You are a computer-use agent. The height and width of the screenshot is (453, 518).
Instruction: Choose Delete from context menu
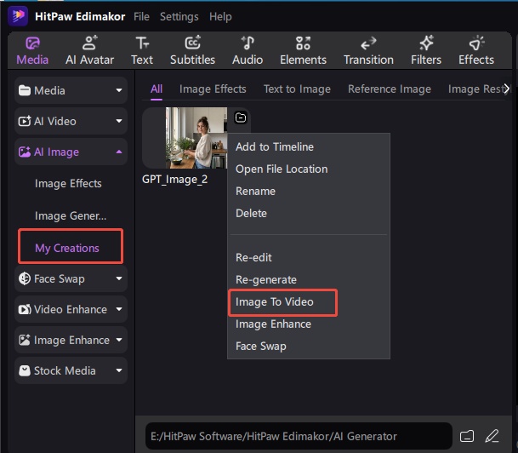[x=251, y=213]
